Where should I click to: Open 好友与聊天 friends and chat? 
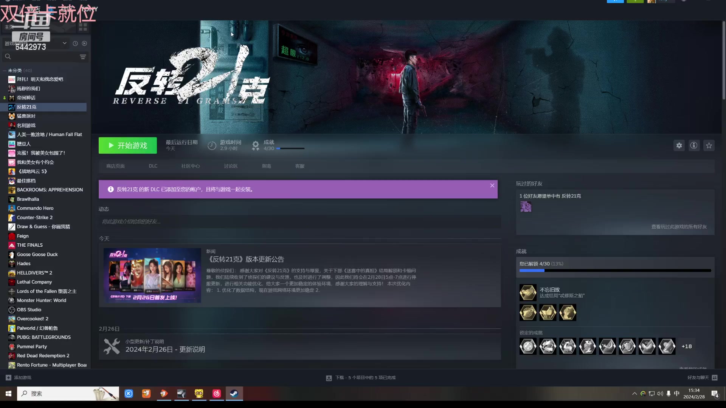coord(702,378)
